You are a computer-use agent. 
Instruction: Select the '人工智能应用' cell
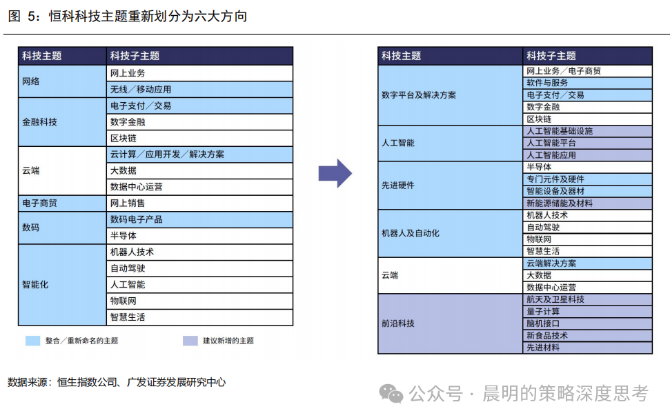tap(587, 155)
